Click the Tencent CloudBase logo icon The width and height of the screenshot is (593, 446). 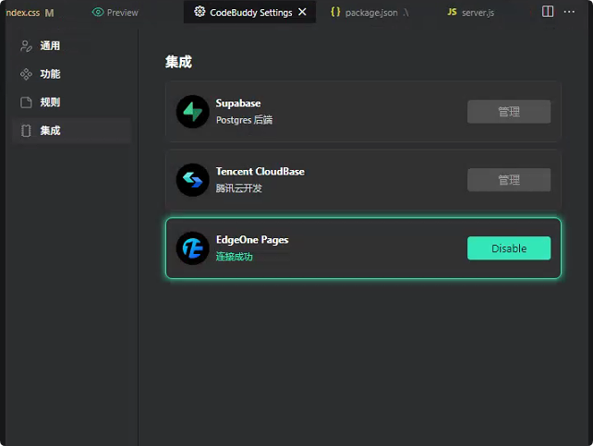click(192, 180)
